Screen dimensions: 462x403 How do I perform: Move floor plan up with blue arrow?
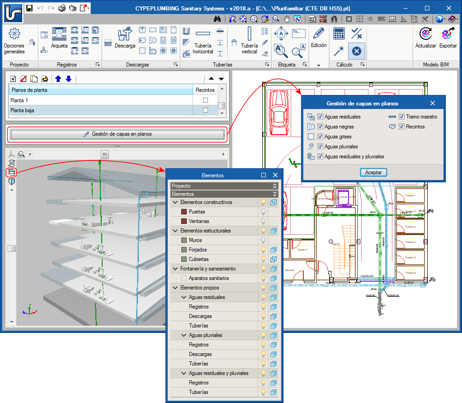click(58, 79)
